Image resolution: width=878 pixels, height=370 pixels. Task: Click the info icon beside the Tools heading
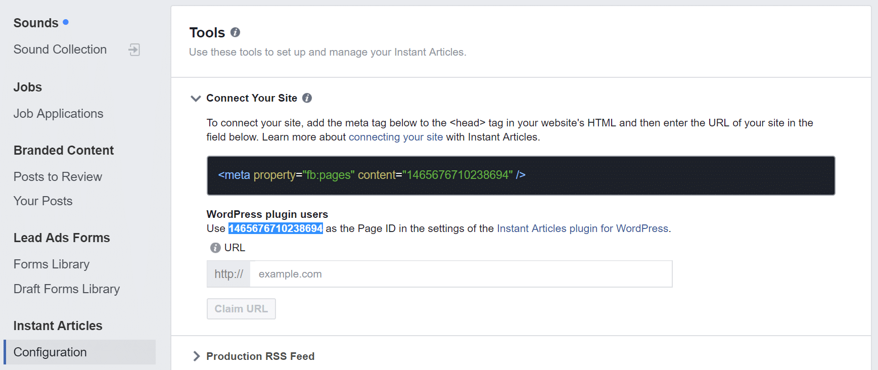click(x=235, y=32)
